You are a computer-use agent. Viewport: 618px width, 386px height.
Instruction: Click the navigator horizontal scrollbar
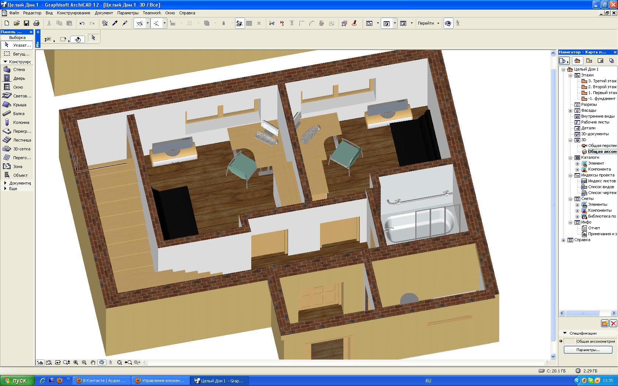tap(588, 313)
